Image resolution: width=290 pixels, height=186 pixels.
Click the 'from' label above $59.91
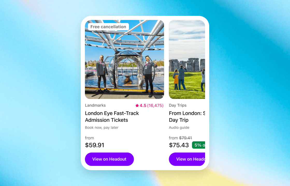click(x=89, y=138)
